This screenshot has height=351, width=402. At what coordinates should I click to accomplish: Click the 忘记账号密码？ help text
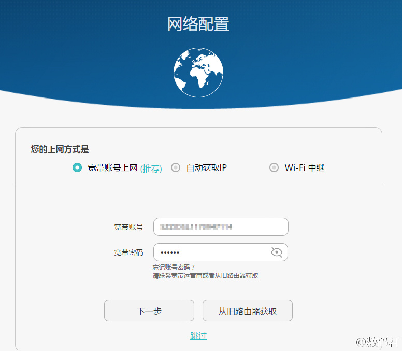[x=174, y=268]
